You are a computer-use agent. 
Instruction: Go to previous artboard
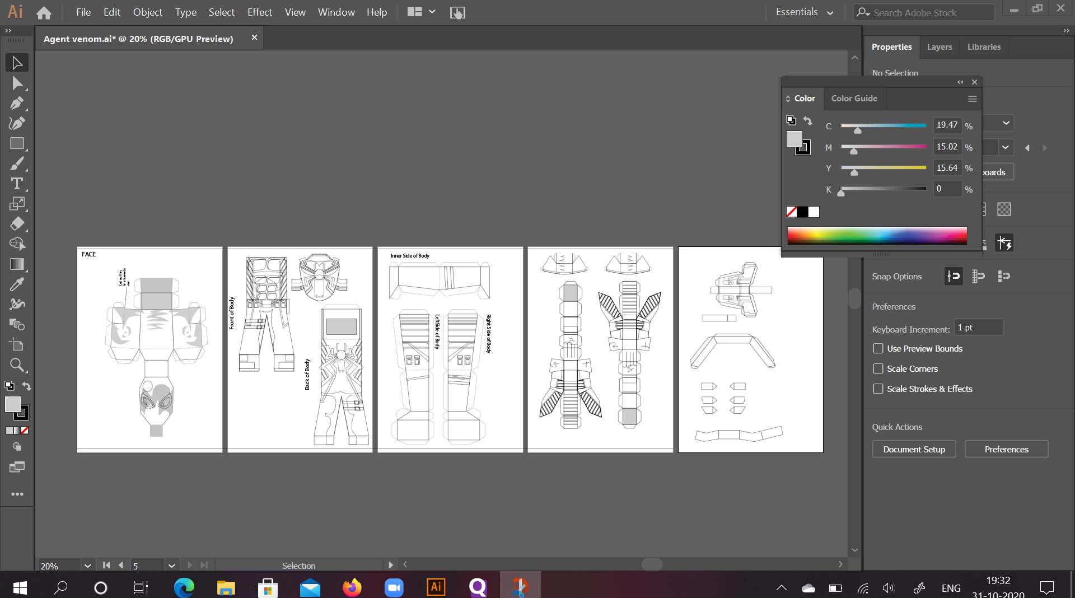(121, 566)
